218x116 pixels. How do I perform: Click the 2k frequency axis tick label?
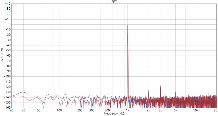tap(148, 111)
